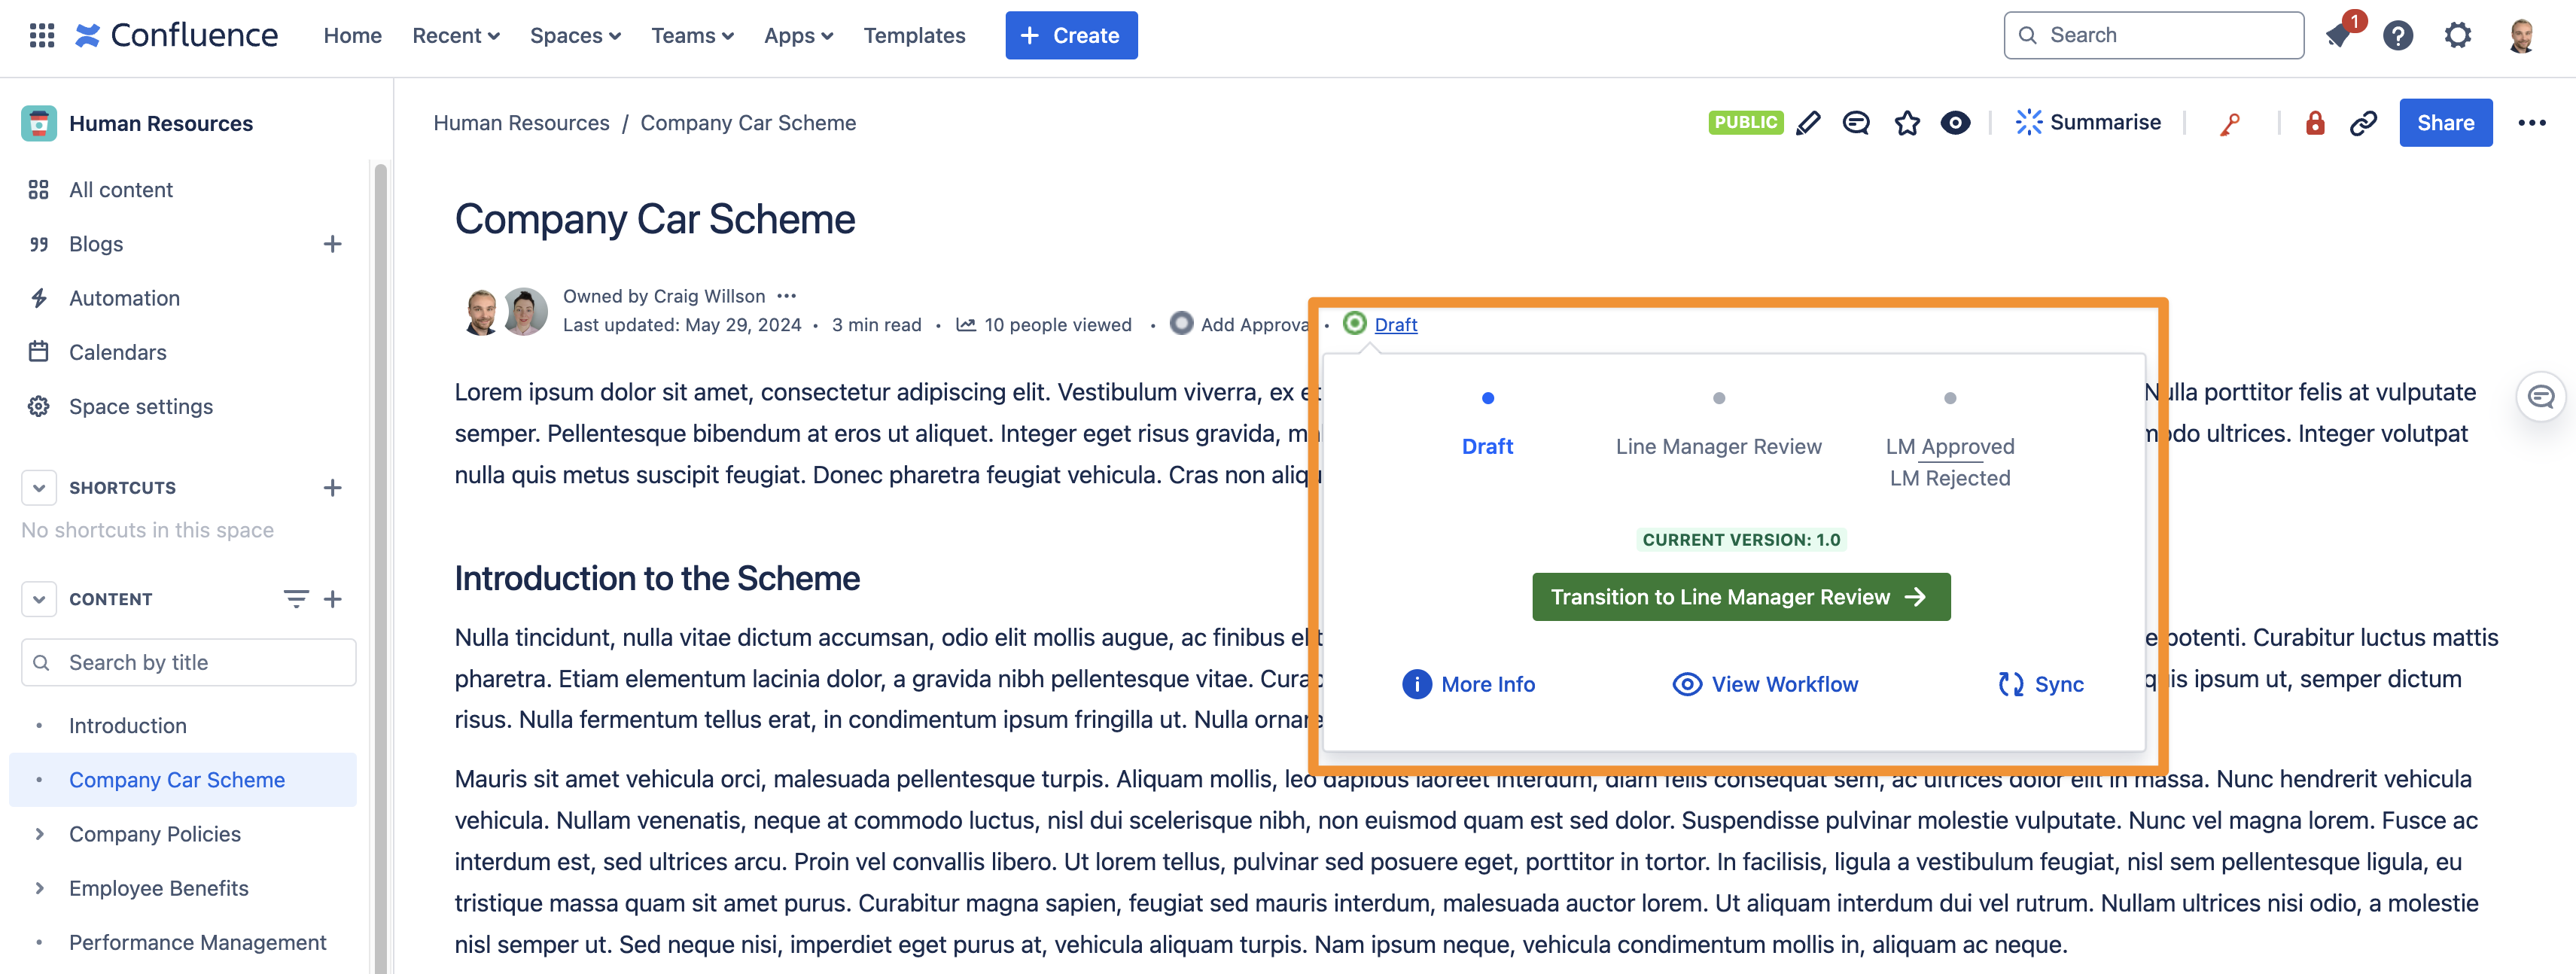
Task: Open the notifications bell icon
Action: pyautogui.click(x=2338, y=36)
